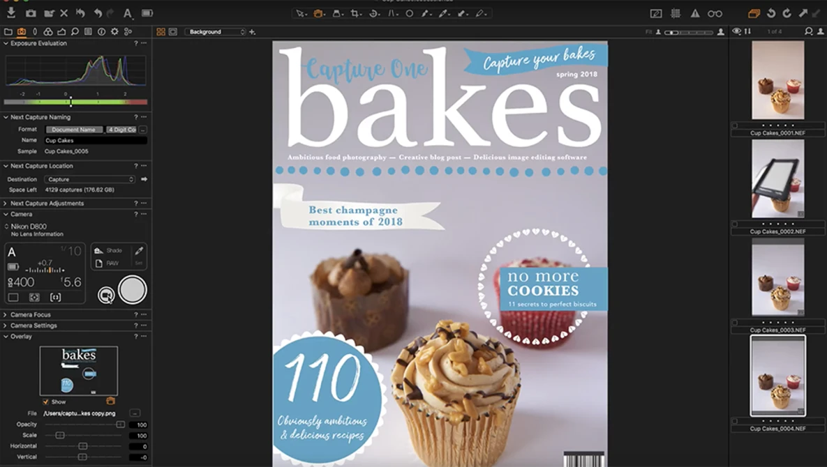Adjust the overlay Scale slider

click(x=84, y=436)
